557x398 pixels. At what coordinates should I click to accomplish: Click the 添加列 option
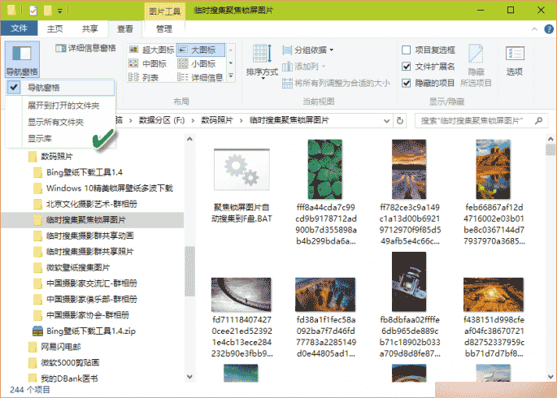(x=304, y=67)
